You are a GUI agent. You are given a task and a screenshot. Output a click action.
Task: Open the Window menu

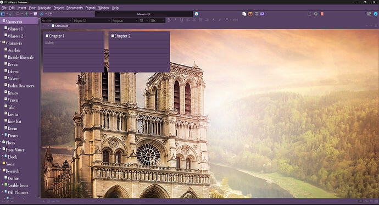(x=104, y=8)
